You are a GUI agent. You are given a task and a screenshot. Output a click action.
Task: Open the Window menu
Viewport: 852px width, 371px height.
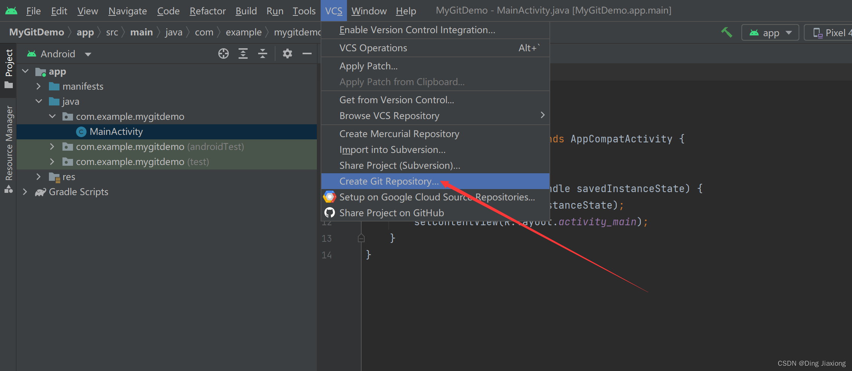[x=369, y=11]
